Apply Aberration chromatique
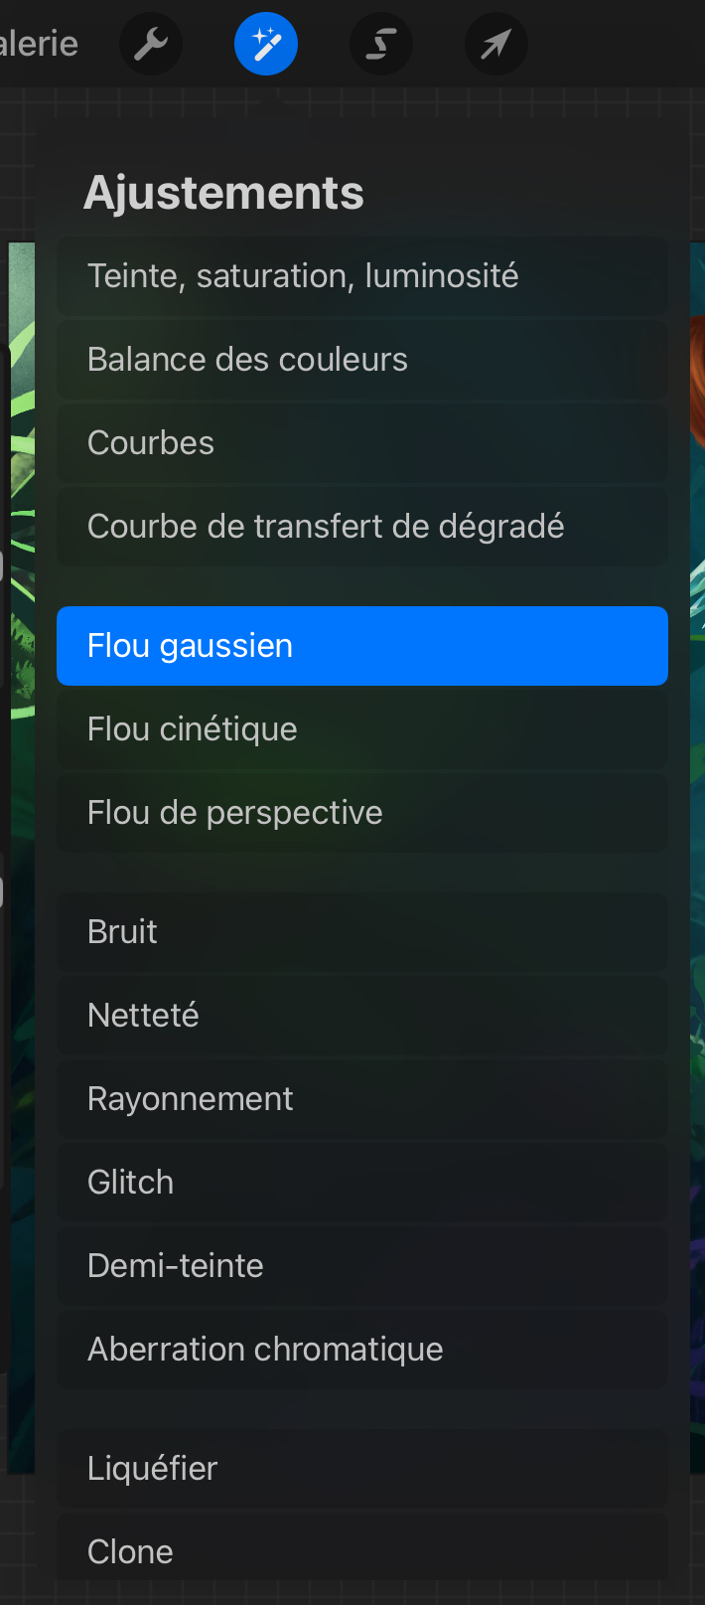Screen dimensions: 705x1605 (362, 1350)
